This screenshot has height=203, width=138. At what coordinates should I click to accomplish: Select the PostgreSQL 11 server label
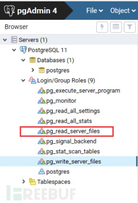click(47, 50)
